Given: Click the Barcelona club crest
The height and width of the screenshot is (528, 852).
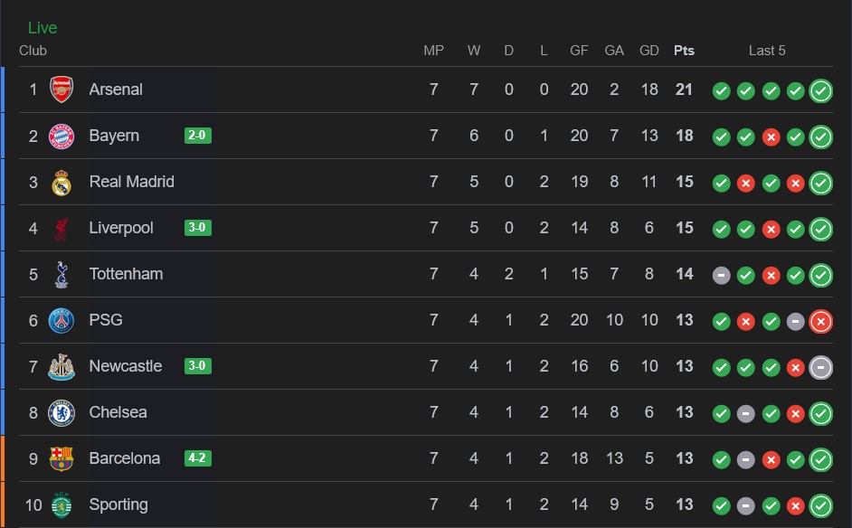Looking at the screenshot, I should [x=62, y=458].
